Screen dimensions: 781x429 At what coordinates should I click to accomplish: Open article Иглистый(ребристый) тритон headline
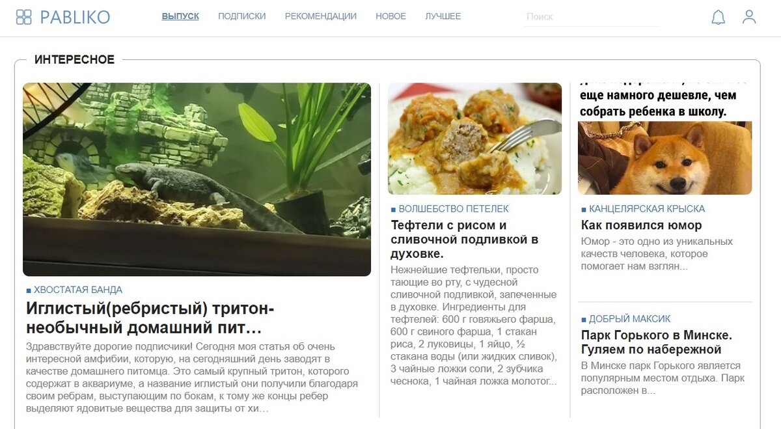[150, 318]
